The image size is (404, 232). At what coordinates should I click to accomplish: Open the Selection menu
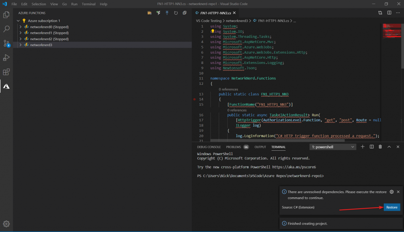pos(39,4)
